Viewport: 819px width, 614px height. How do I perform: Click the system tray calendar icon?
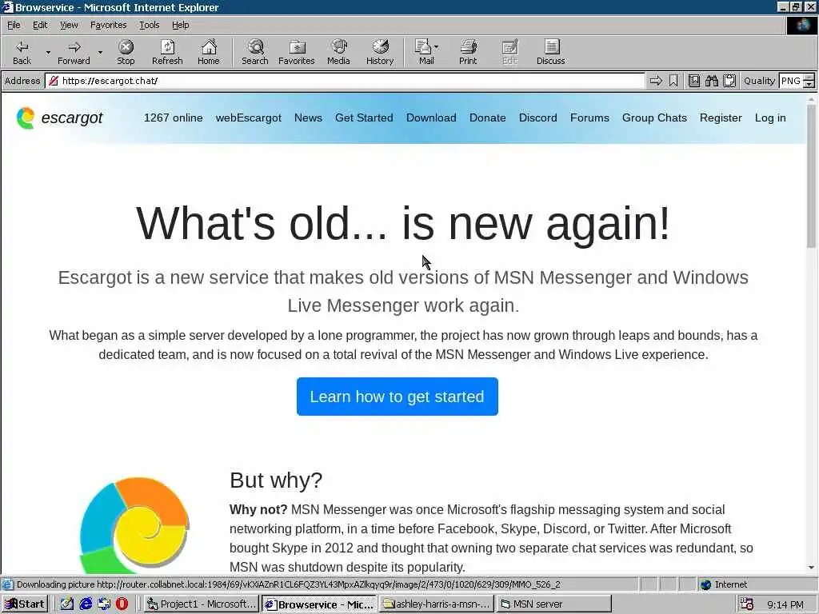pyautogui.click(x=747, y=604)
